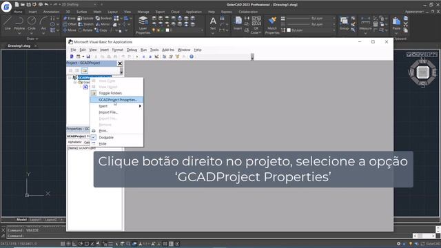Select the Arc draw tool
441x248 pixels.
tap(43, 23)
